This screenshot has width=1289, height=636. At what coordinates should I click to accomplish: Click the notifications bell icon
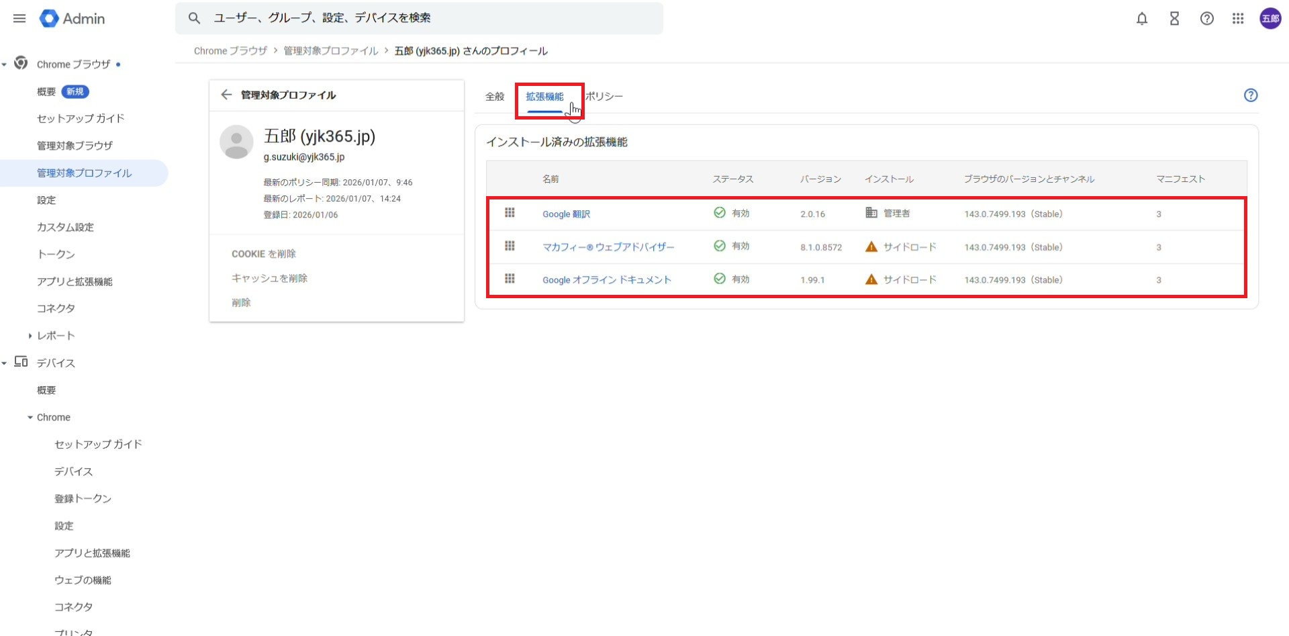coord(1141,19)
